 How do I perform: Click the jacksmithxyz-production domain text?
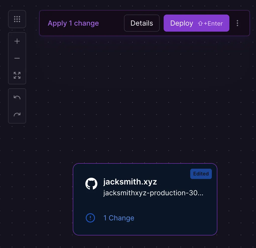153,193
